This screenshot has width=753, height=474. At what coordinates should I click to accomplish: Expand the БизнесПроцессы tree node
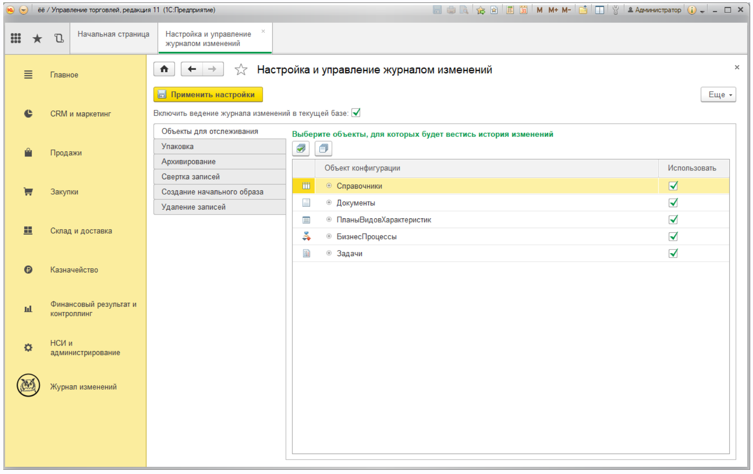(x=329, y=237)
